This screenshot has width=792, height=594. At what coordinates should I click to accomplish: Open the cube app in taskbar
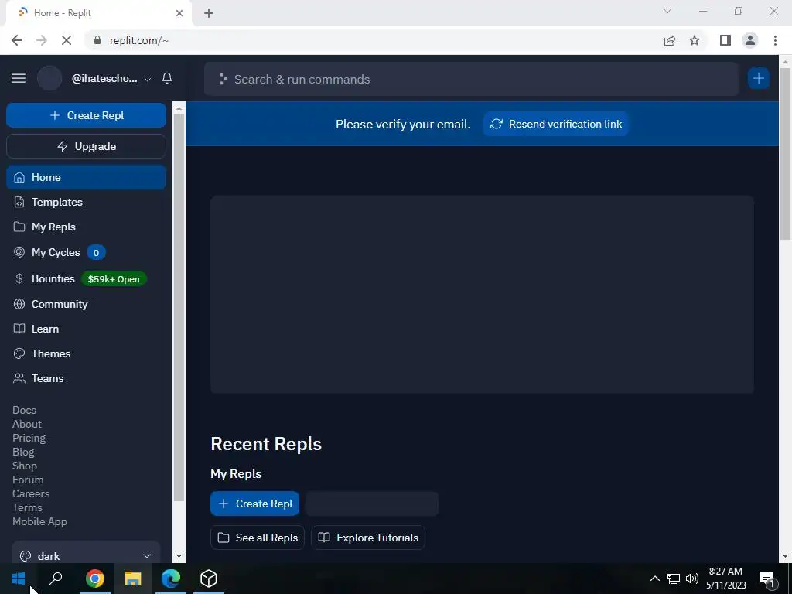coord(209,579)
